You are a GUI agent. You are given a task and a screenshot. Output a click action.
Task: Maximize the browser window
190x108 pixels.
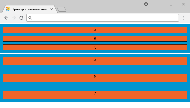tap(171, 4)
